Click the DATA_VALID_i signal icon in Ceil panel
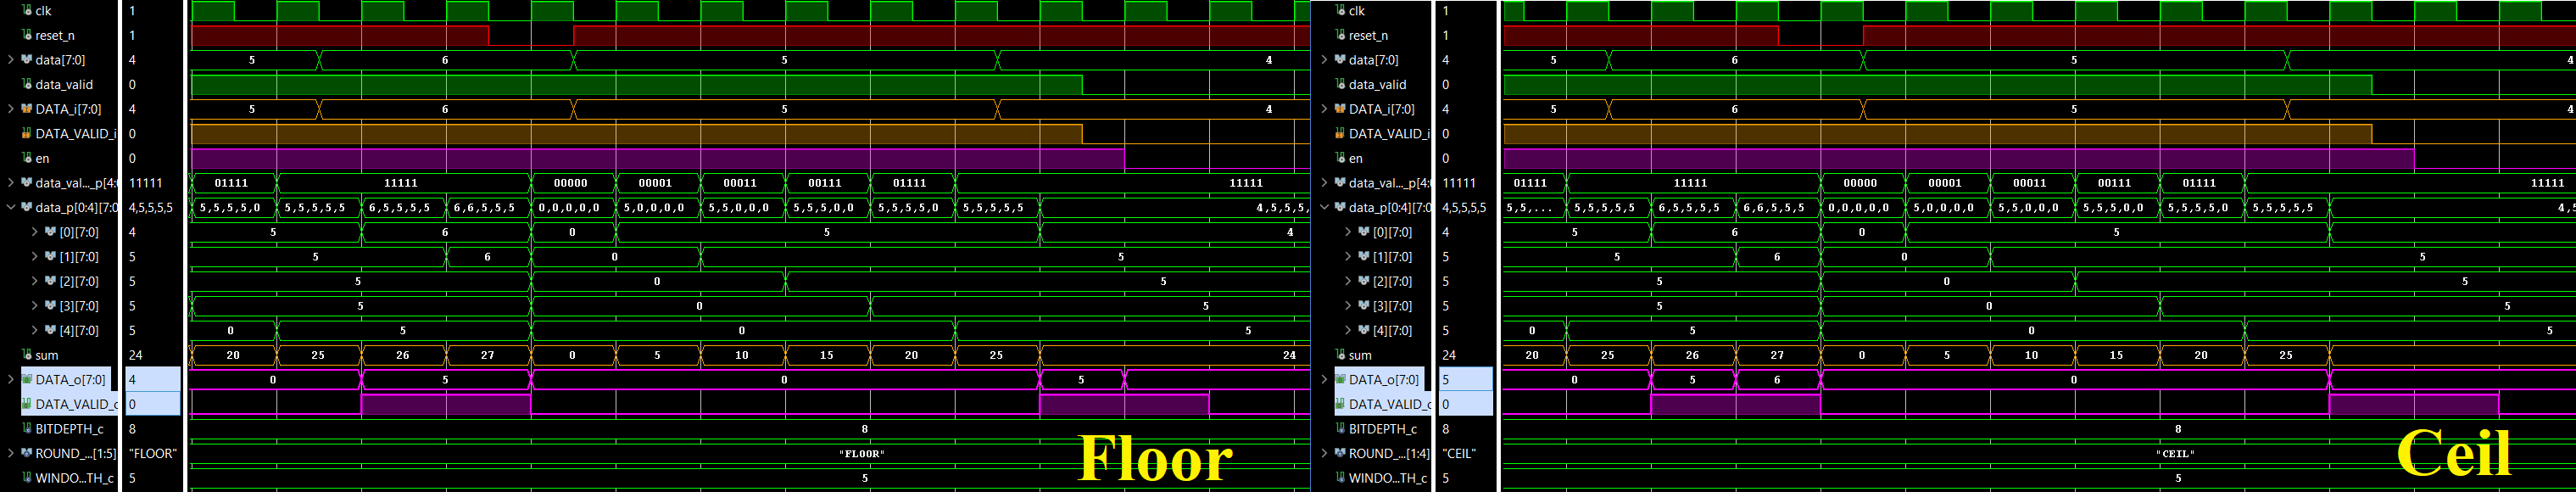Viewport: 2576px width, 492px height. (1340, 134)
